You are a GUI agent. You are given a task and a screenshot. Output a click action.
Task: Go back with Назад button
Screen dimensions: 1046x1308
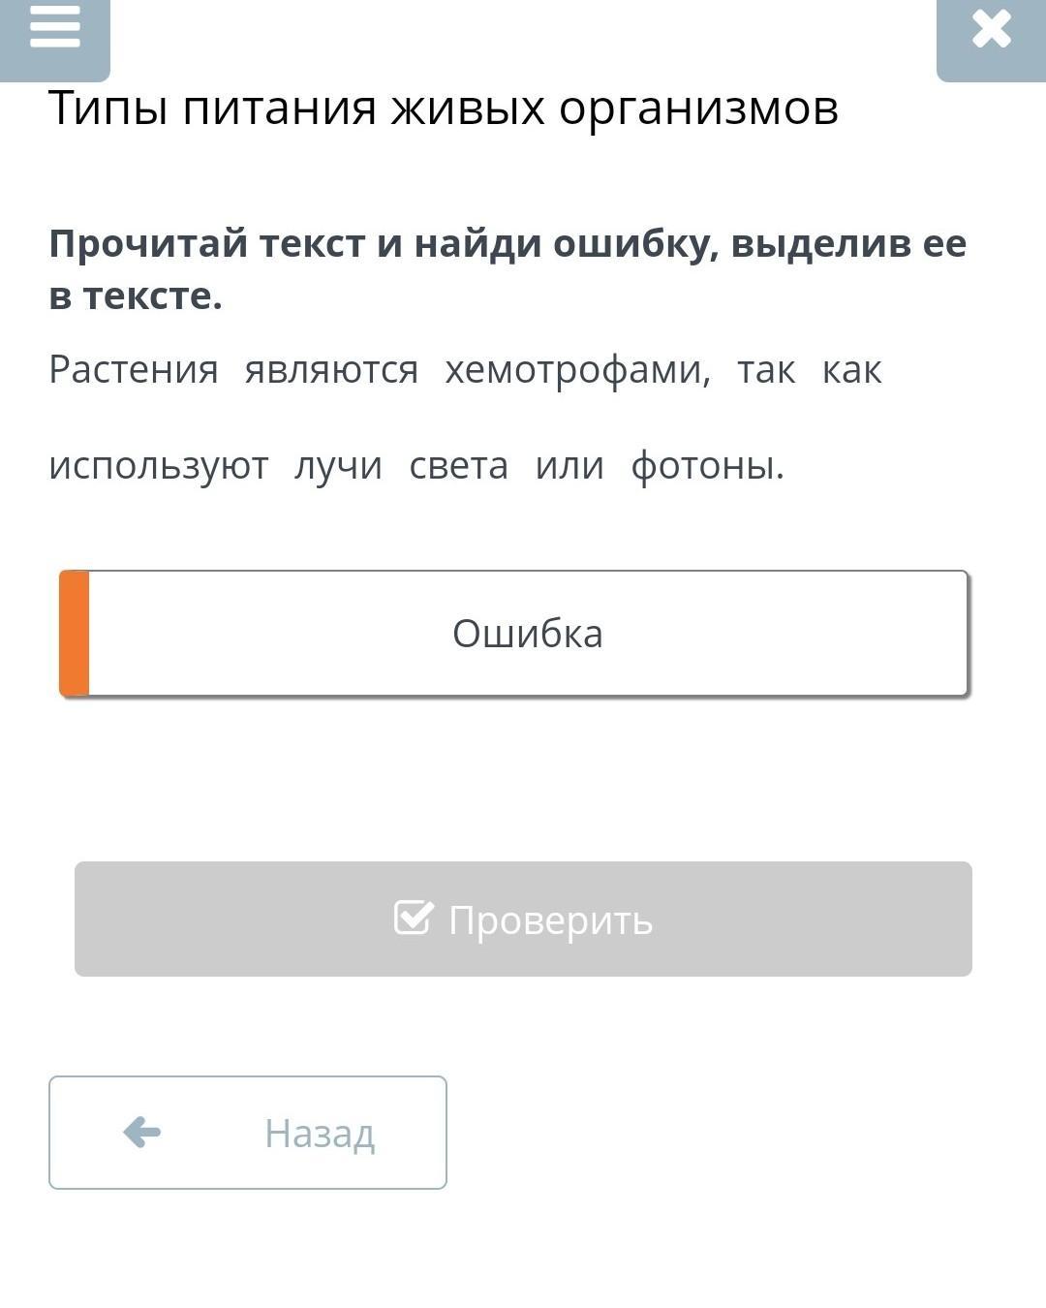click(x=248, y=1132)
